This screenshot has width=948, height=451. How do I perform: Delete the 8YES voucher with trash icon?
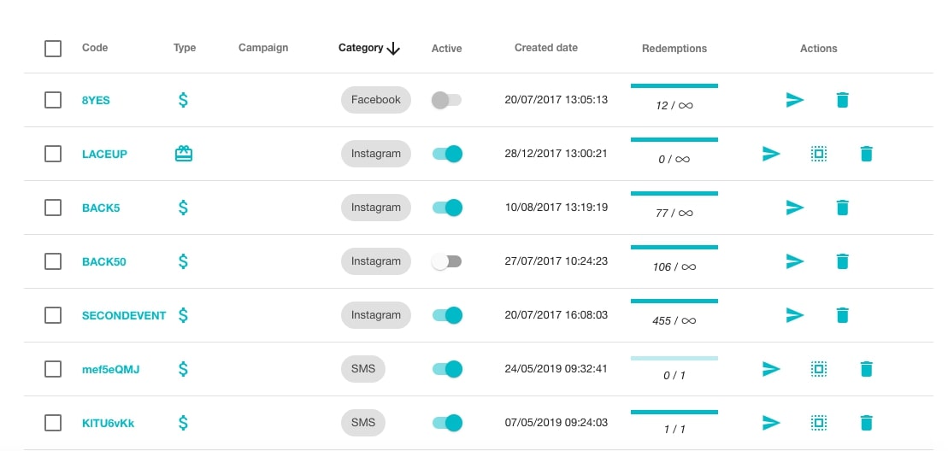[842, 100]
